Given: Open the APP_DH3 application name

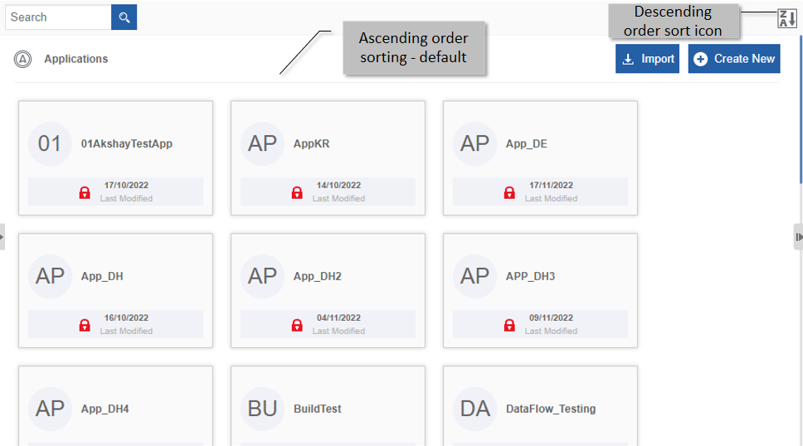Looking at the screenshot, I should pos(531,277).
